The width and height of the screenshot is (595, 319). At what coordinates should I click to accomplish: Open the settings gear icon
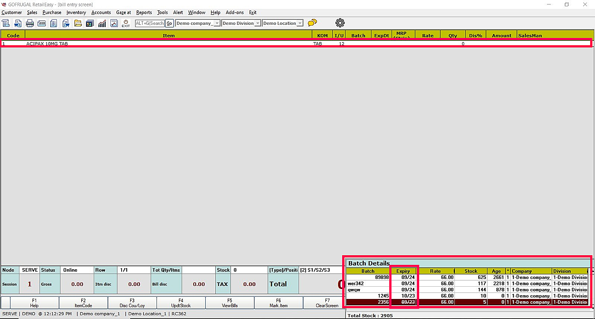coord(340,23)
